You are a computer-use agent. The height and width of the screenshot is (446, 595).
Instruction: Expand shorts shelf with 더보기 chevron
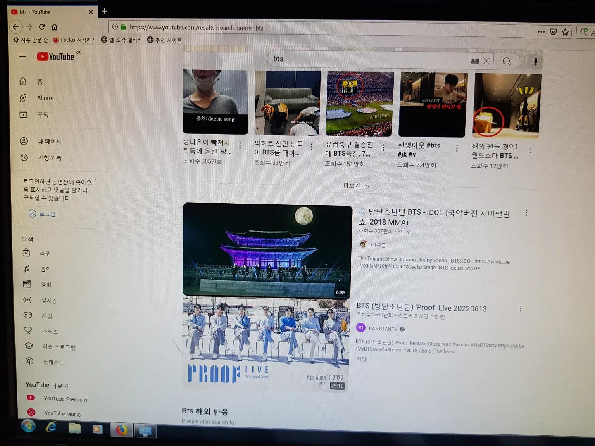[357, 186]
